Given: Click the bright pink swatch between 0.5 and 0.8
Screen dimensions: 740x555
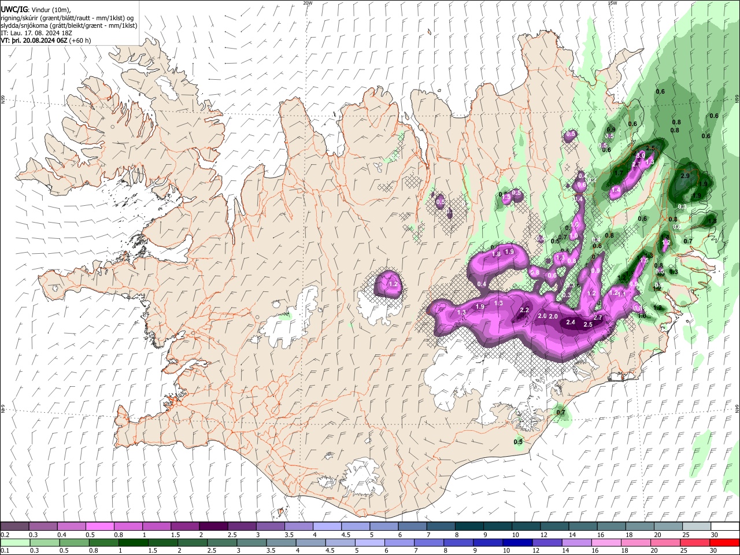Looking at the screenshot, I should click(99, 526).
